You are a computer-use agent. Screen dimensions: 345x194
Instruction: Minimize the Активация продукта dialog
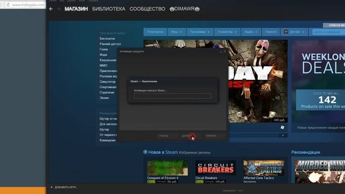[x=220, y=52]
